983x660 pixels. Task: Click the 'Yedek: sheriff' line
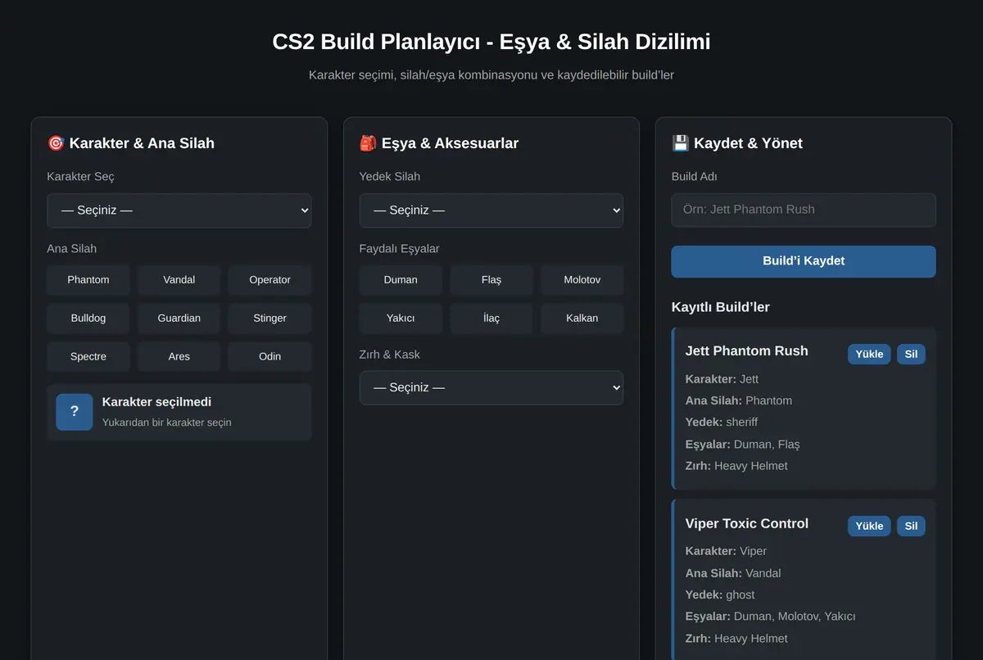[x=722, y=422]
